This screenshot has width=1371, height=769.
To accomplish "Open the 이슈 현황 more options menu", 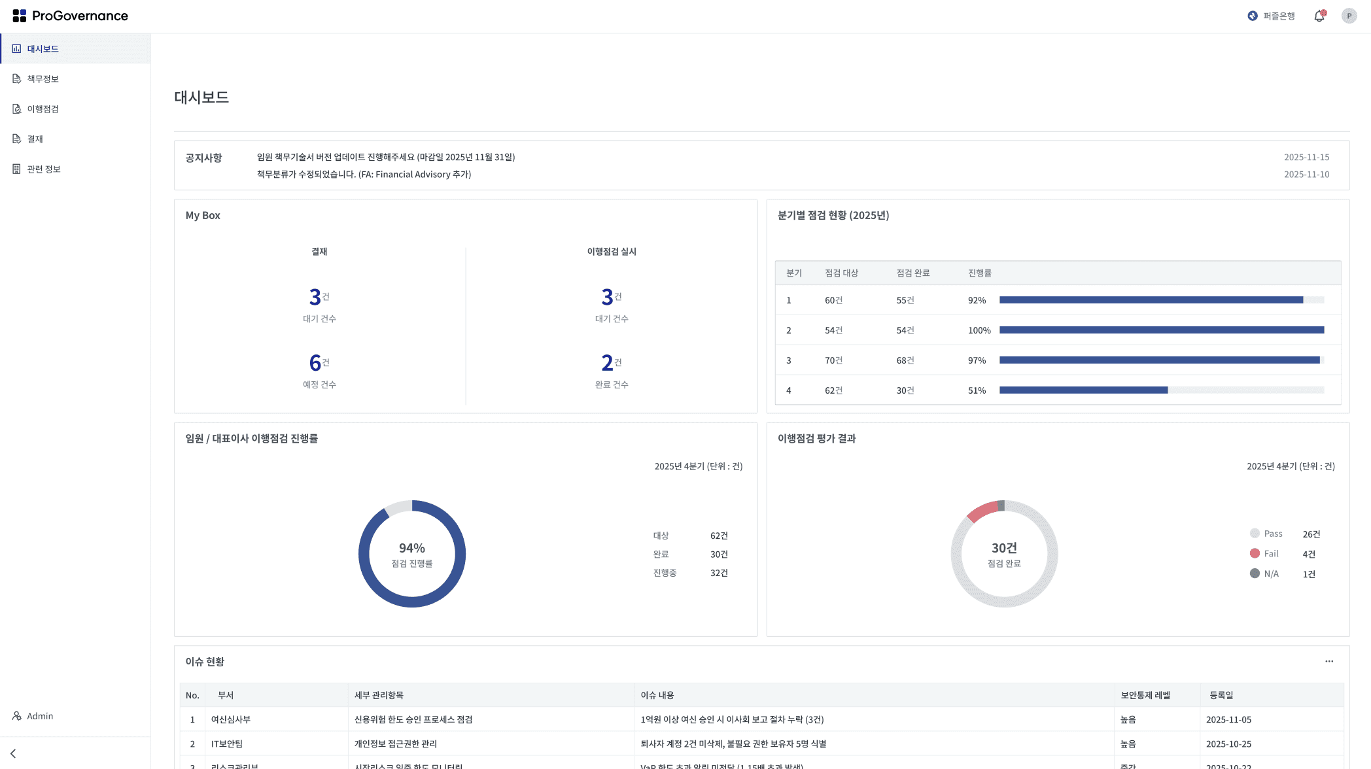I will tap(1328, 661).
